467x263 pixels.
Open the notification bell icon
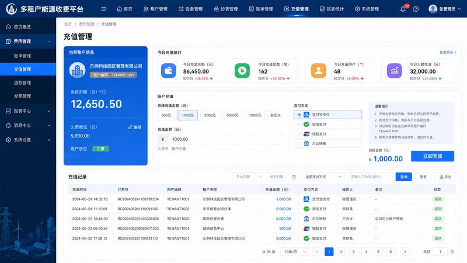click(403, 9)
